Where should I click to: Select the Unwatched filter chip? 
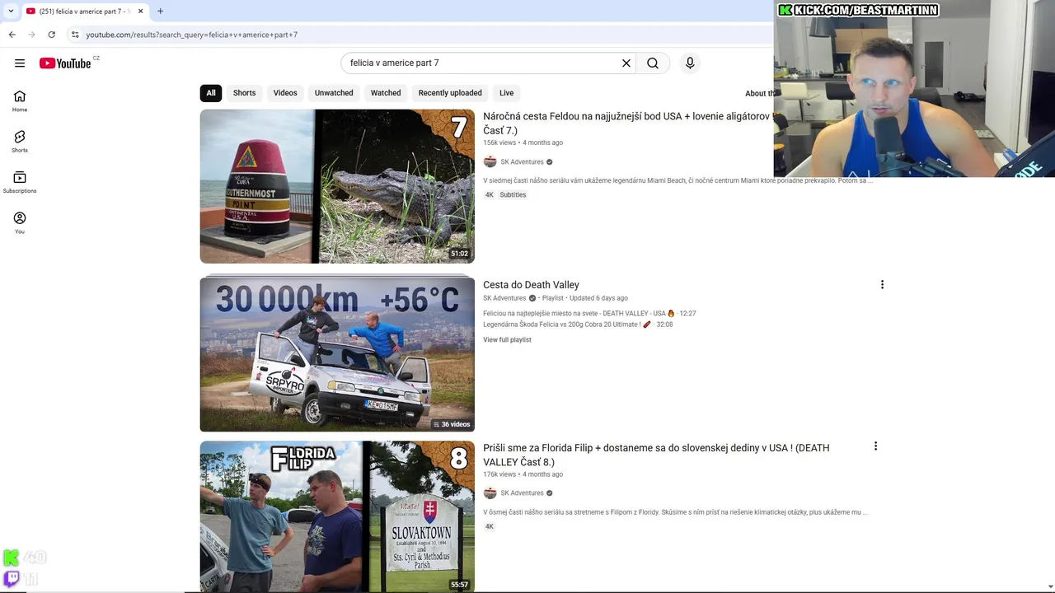point(334,93)
